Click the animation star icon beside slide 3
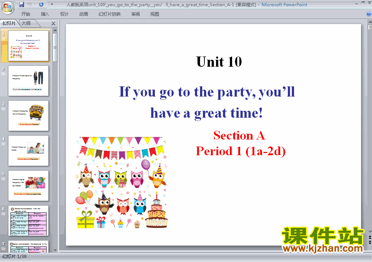This screenshot has height=262, width=372. (3, 109)
